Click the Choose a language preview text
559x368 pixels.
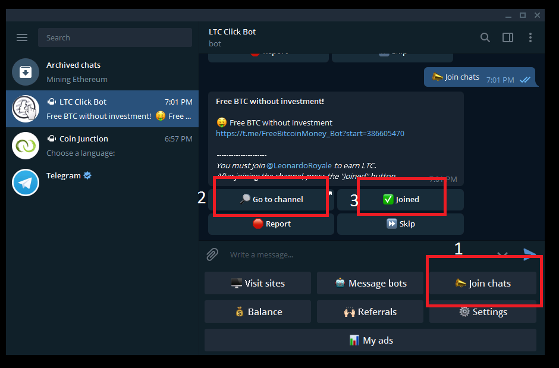click(80, 153)
